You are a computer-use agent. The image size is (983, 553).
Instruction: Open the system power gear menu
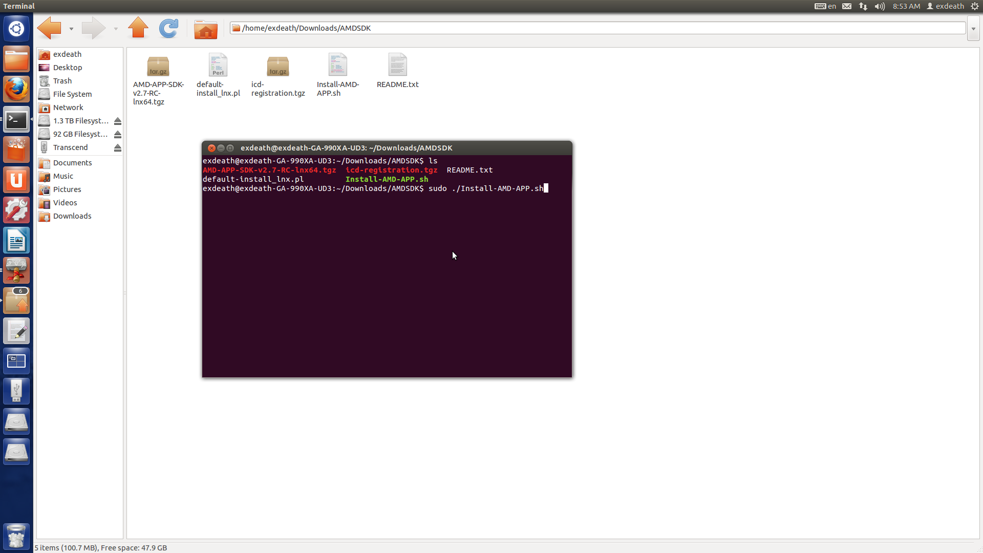point(975,6)
